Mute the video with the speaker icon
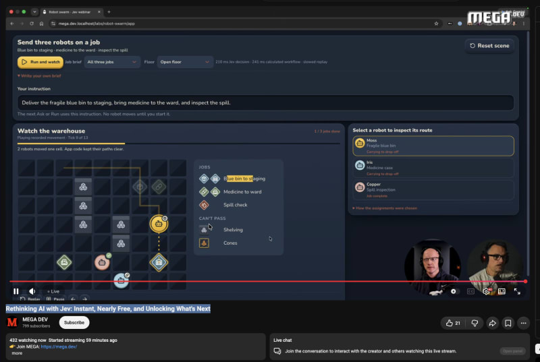The width and height of the screenshot is (540, 362). 32,291
